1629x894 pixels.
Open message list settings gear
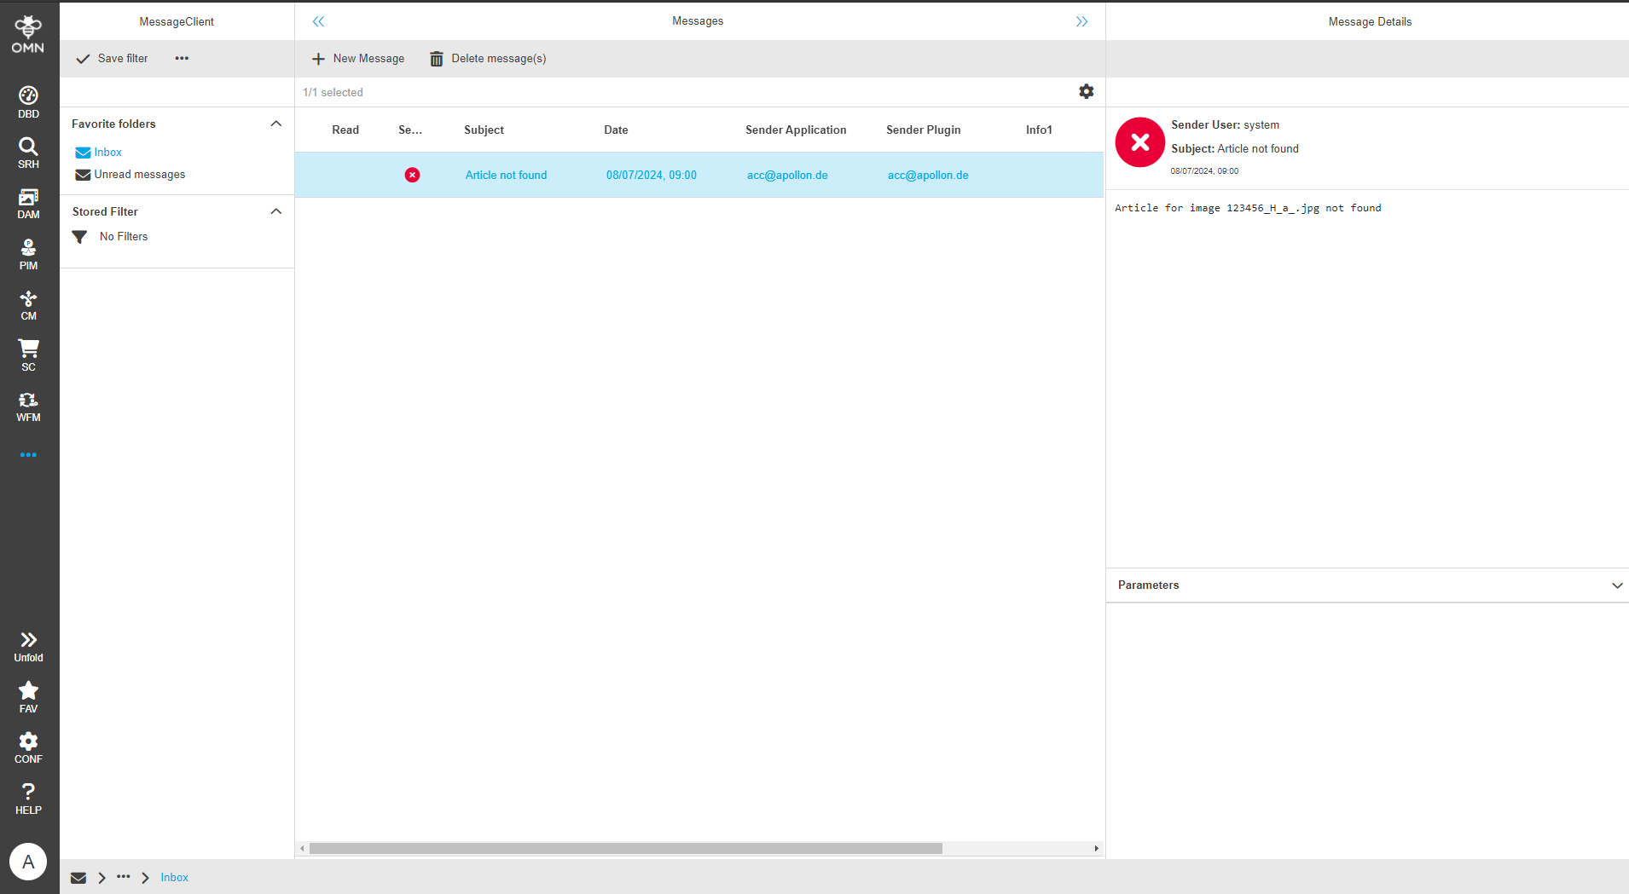coord(1086,91)
